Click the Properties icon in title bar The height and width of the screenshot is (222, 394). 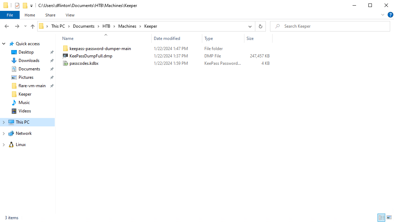pyautogui.click(x=17, y=6)
